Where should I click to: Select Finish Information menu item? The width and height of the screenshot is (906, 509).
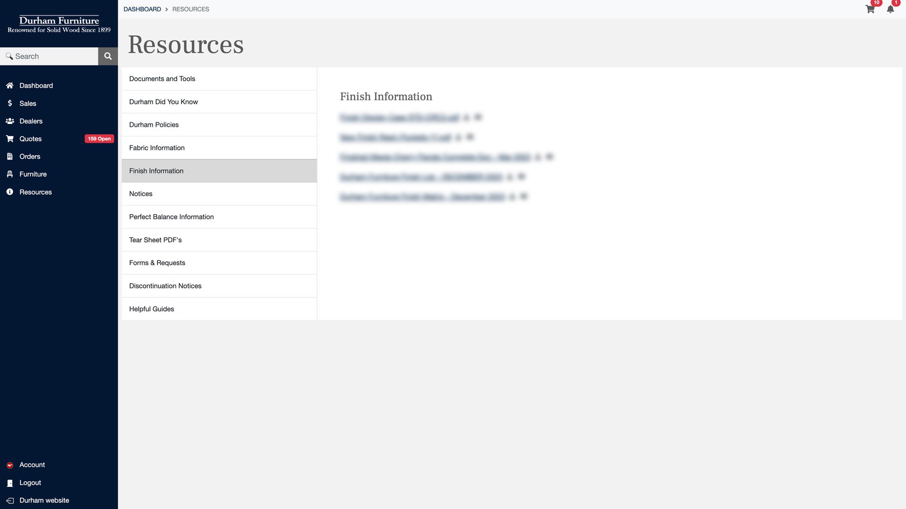(219, 170)
